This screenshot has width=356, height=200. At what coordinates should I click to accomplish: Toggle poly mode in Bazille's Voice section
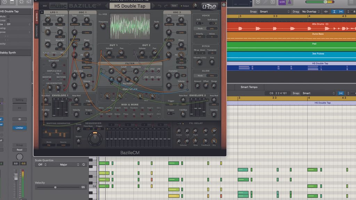[212, 28]
